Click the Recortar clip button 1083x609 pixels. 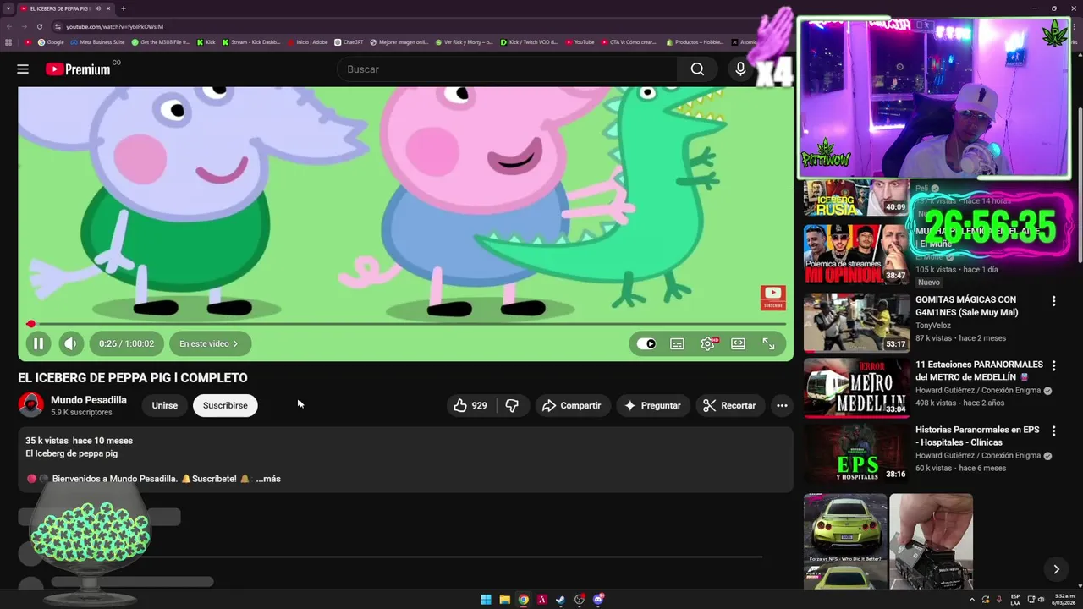[729, 405]
